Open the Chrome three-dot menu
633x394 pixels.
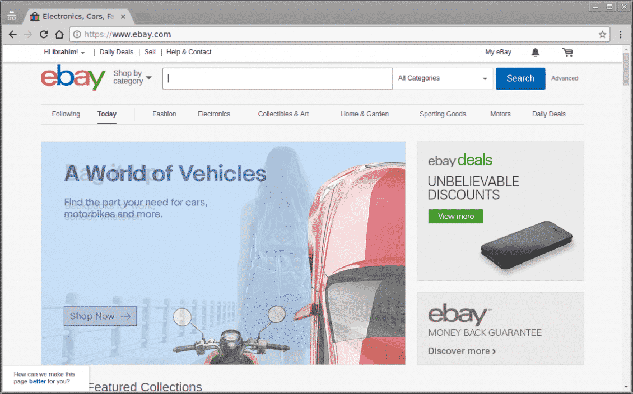point(621,35)
